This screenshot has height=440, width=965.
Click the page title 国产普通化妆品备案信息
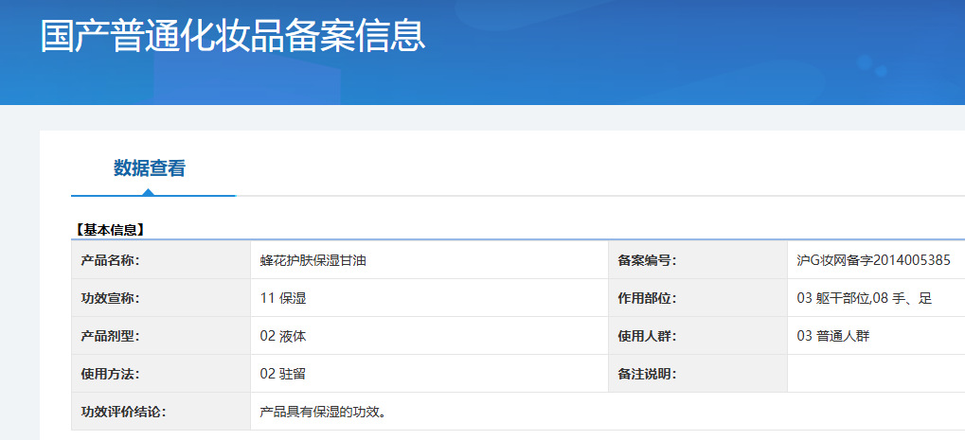[233, 35]
